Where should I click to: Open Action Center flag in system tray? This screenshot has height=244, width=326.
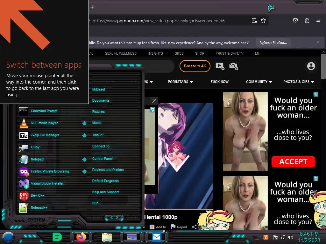pyautogui.click(x=275, y=237)
